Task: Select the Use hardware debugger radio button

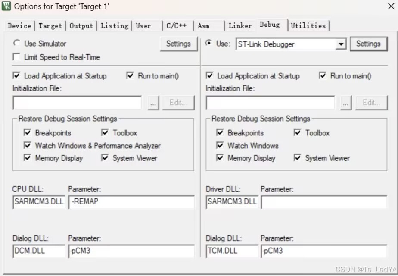Action: pos(208,43)
